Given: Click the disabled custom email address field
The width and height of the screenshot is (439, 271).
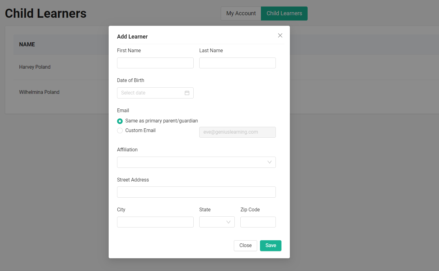Looking at the screenshot, I should [x=237, y=132].
